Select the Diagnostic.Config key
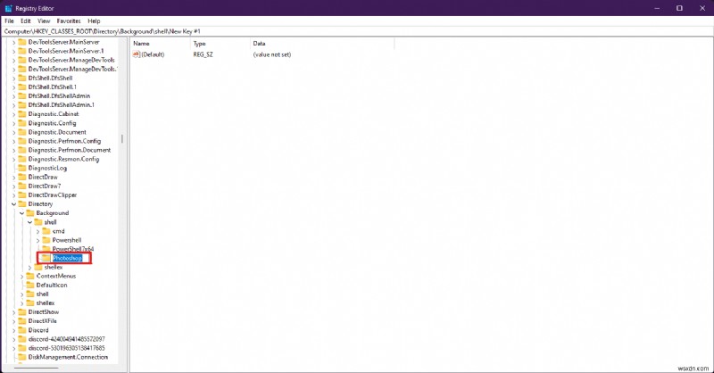Image resolution: width=714 pixels, height=373 pixels. tap(52, 123)
